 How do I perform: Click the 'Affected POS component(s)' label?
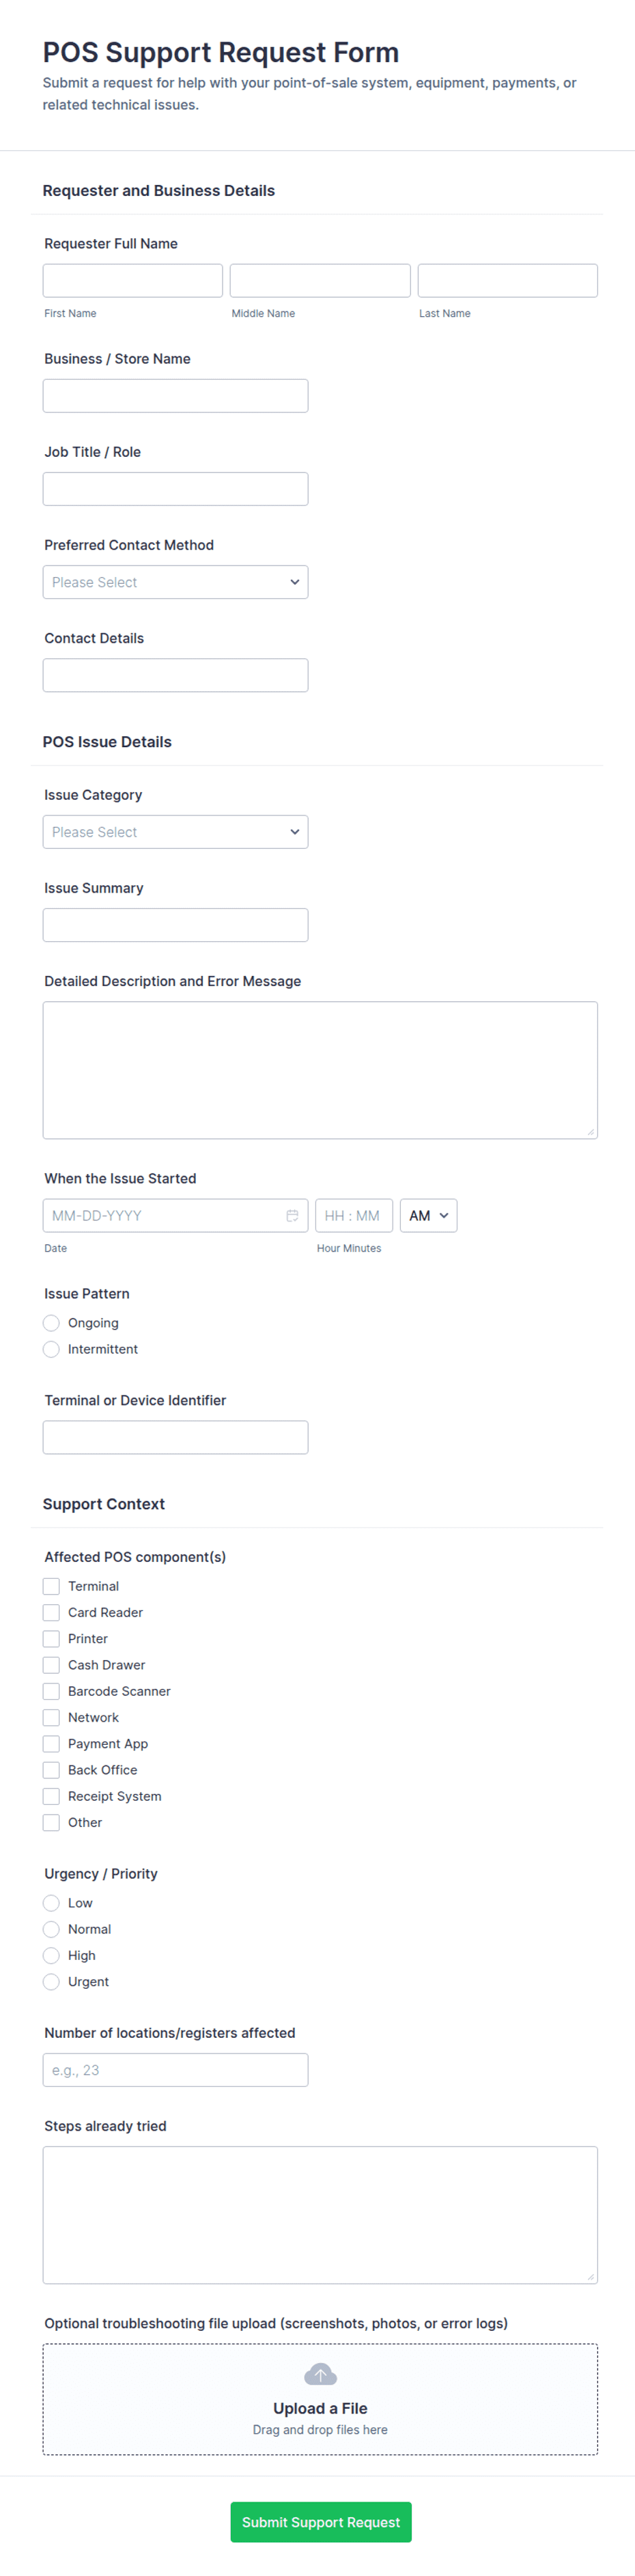[x=135, y=1557]
